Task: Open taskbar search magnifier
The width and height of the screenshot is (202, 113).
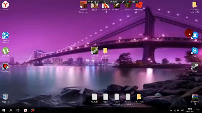Action: coord(11,110)
